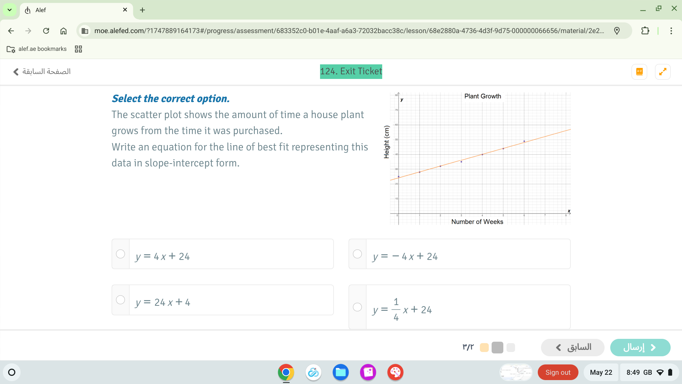Select option y = 24x + 4
Screen dimensions: 682x384
[x=120, y=300]
